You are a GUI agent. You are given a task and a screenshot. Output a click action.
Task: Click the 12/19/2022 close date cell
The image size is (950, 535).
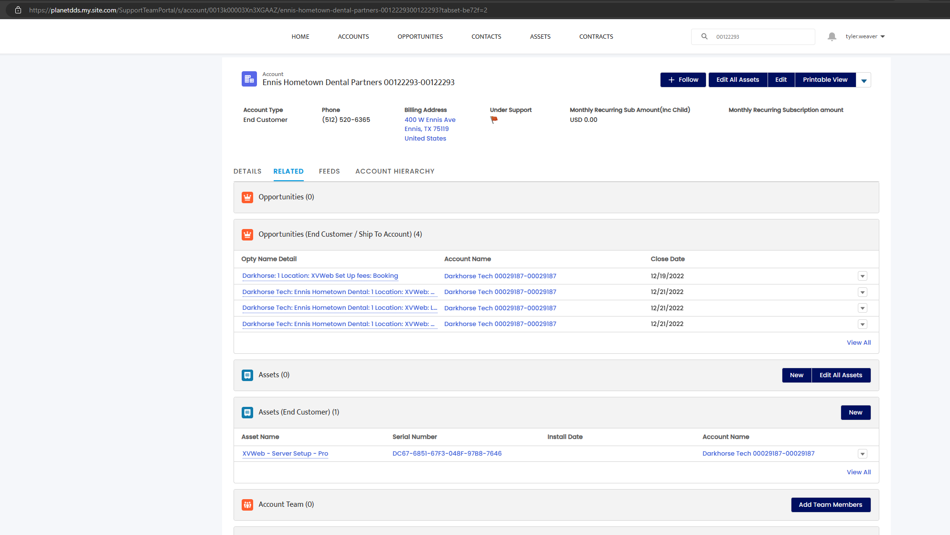point(667,276)
